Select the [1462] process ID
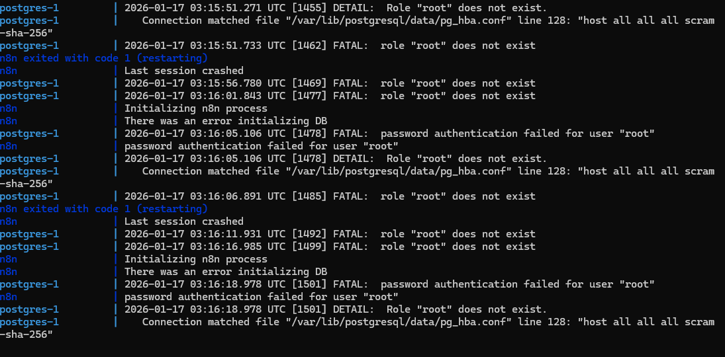725x357 pixels. (309, 46)
